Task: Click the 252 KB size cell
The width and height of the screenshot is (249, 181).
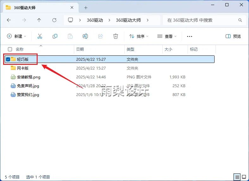Action: coord(179,86)
